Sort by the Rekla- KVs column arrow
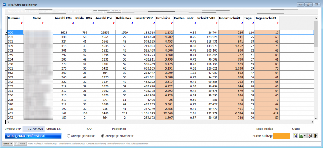323x148 pixels. (x=93, y=23)
